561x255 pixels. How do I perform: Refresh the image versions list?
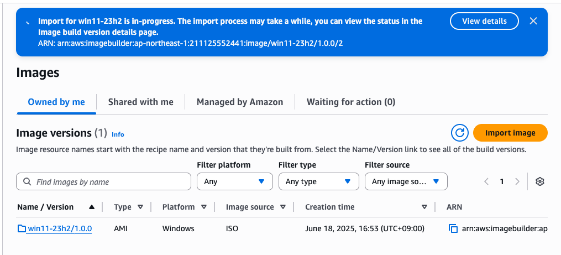(459, 133)
